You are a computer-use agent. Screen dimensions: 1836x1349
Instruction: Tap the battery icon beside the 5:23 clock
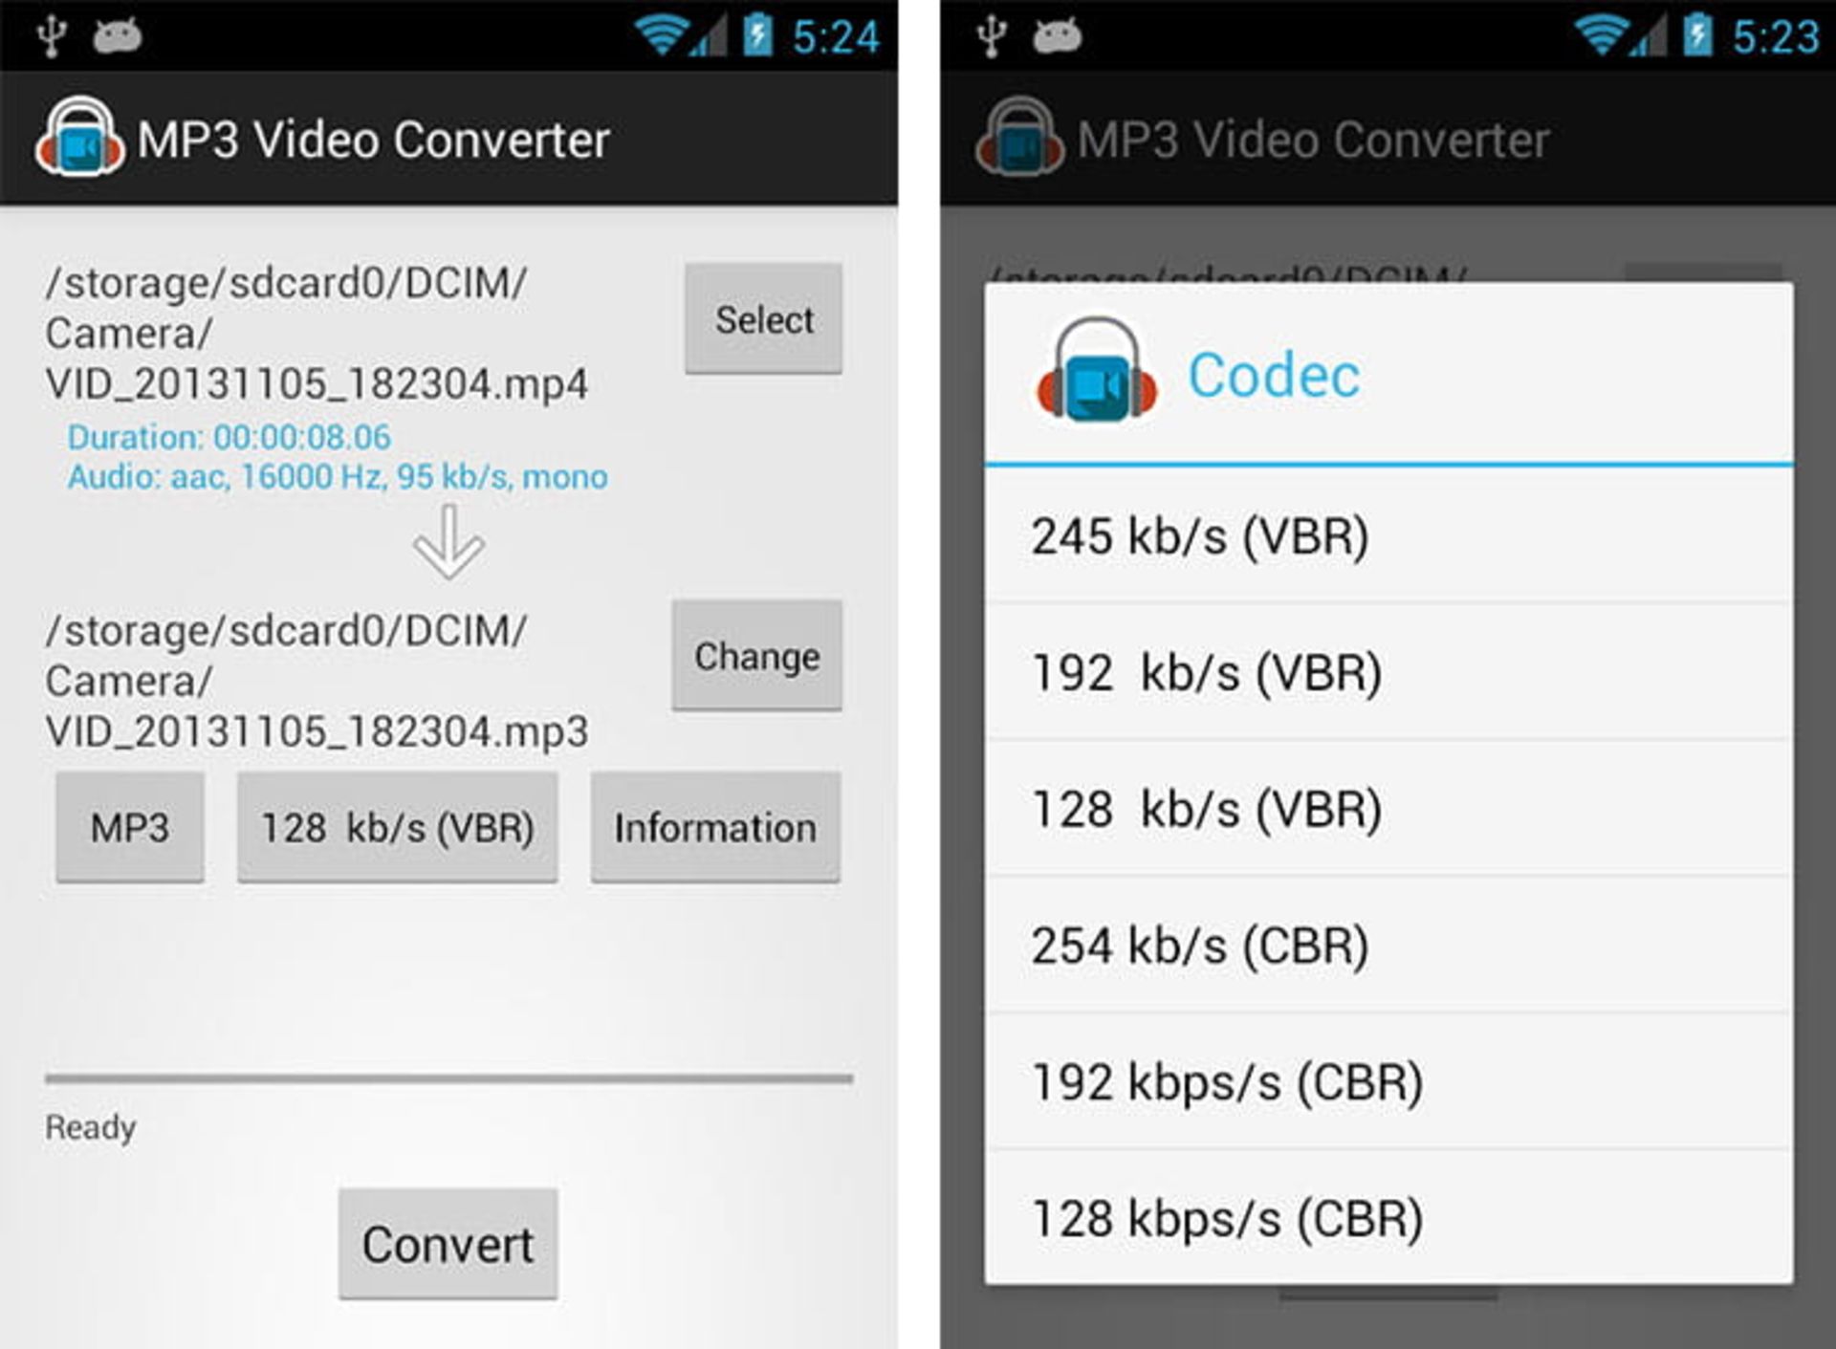click(1698, 36)
